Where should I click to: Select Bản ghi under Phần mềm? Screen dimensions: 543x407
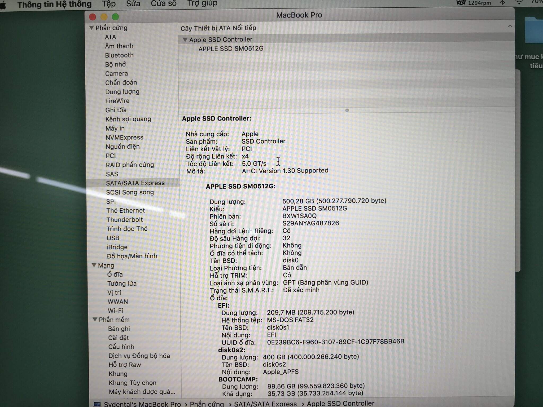119,329
